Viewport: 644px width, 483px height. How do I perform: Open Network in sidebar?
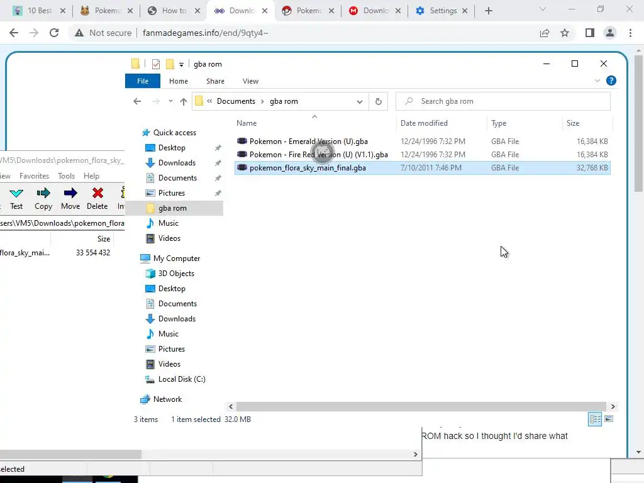coord(167,399)
